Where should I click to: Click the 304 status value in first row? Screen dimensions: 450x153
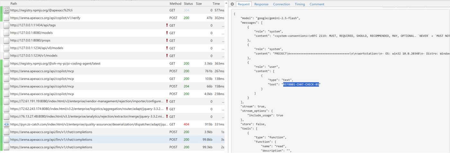pyautogui.click(x=186, y=10)
